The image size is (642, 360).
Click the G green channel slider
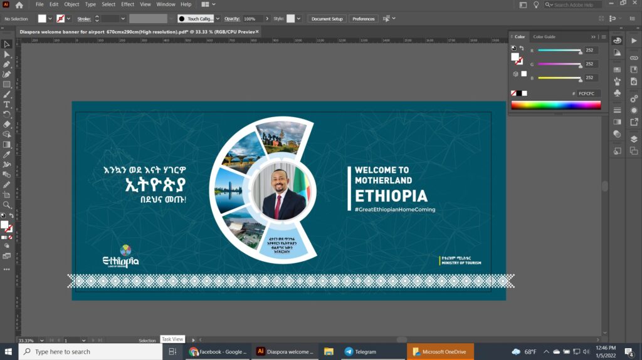pyautogui.click(x=559, y=64)
